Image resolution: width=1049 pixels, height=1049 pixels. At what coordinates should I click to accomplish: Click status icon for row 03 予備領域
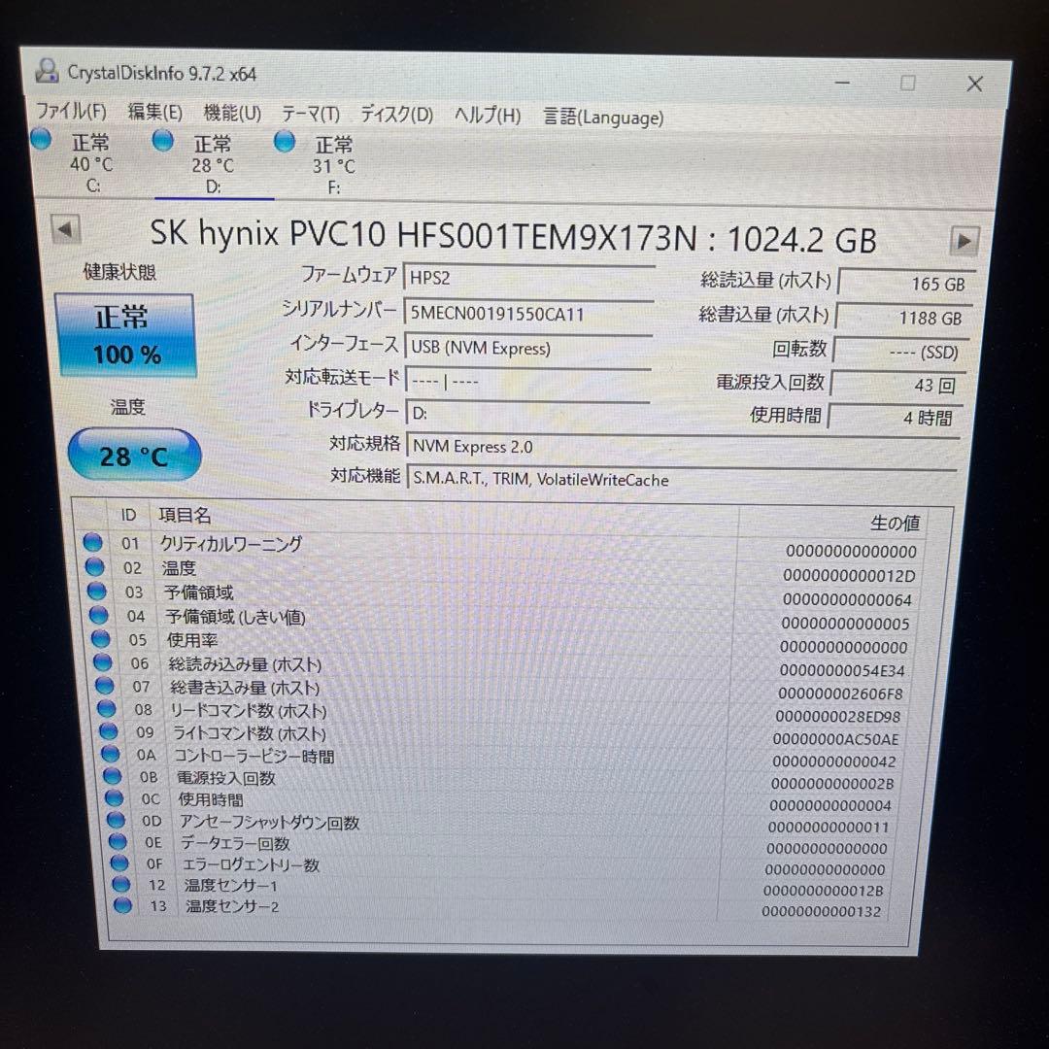[97, 592]
